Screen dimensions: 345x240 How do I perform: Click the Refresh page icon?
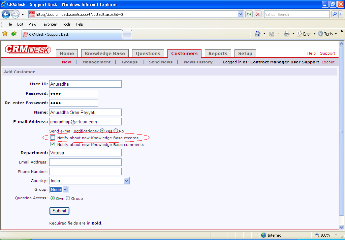(249, 14)
